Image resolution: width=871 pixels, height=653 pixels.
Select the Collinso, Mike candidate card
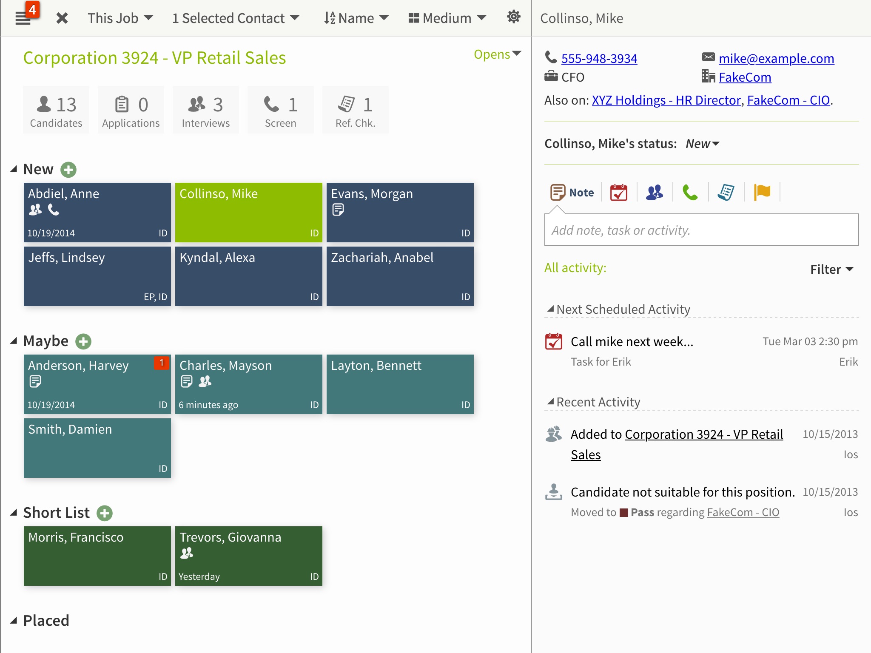pos(249,213)
